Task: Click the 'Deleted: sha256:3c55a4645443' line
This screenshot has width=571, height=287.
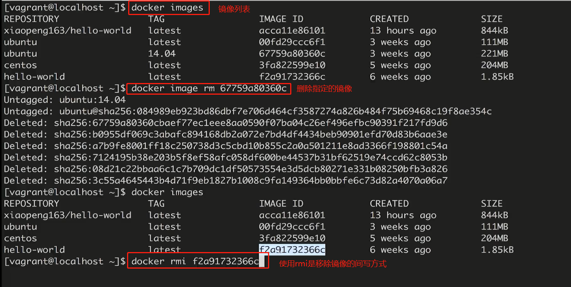Action: [226, 181]
